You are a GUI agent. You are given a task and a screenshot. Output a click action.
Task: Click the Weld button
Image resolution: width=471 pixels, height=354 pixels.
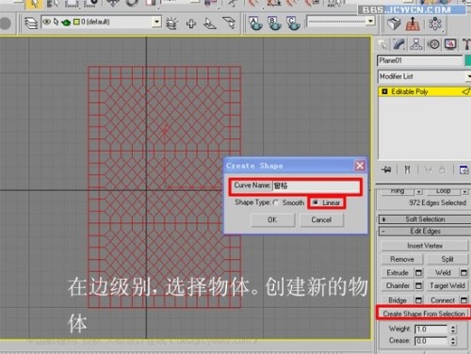(x=443, y=273)
